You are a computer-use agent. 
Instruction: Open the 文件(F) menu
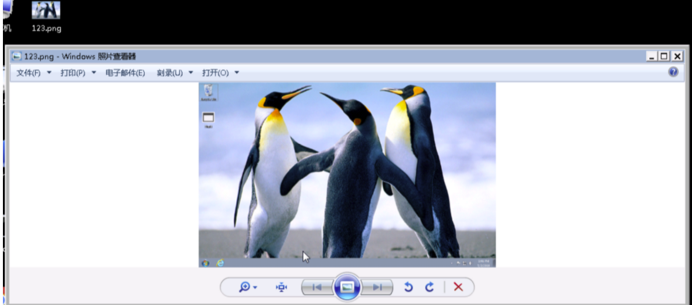click(x=28, y=73)
